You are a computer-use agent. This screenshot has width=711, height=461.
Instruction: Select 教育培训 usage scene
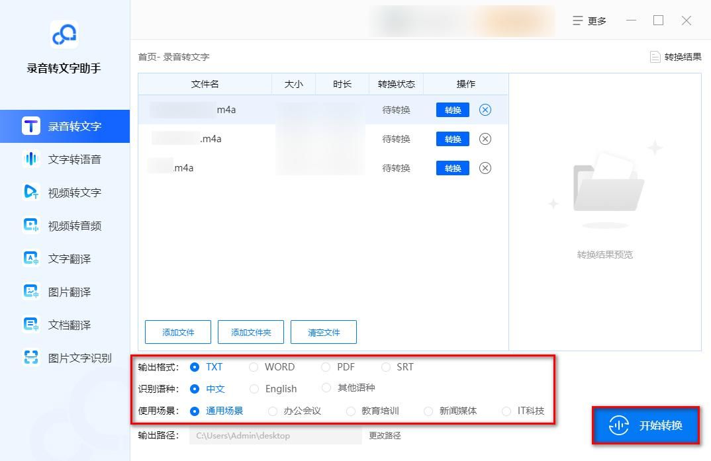(x=372, y=411)
